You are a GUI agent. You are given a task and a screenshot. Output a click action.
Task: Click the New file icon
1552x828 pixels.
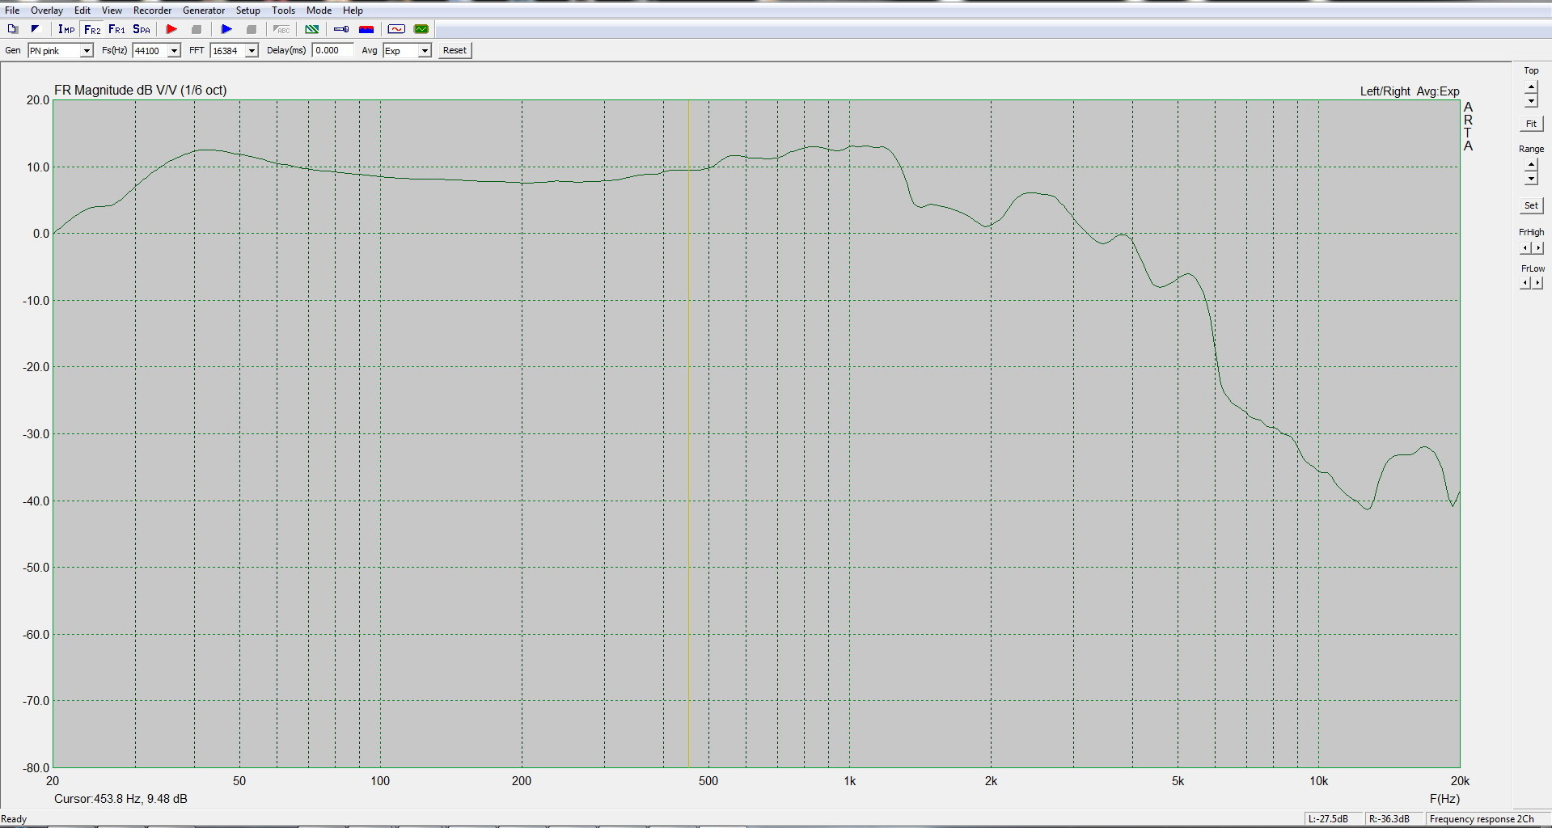click(12, 29)
